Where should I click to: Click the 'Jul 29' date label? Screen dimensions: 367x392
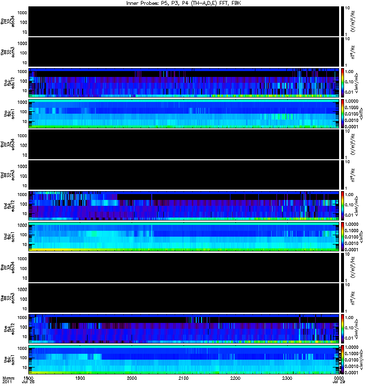coord(339,382)
